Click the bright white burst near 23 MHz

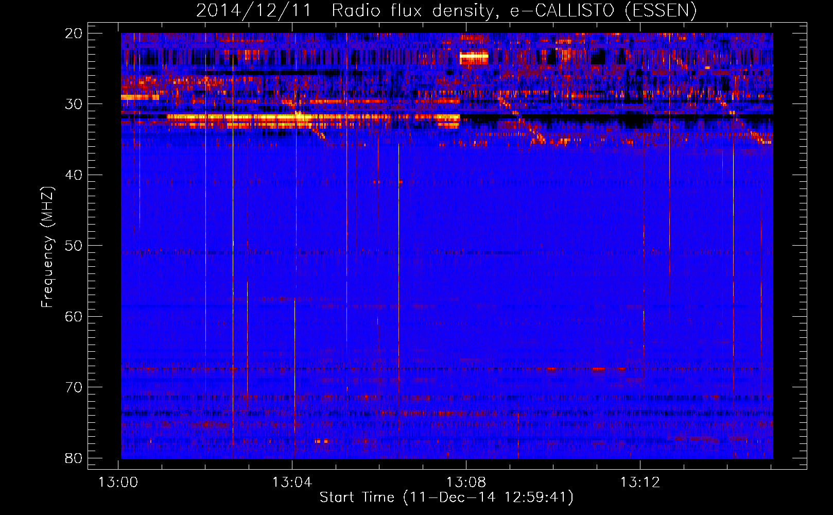pyautogui.click(x=474, y=56)
